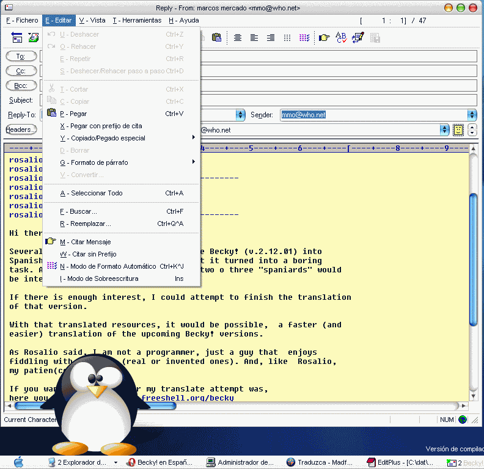Click the attach file icon in the toolbar
This screenshot has width=484, height=469.
click(x=34, y=38)
